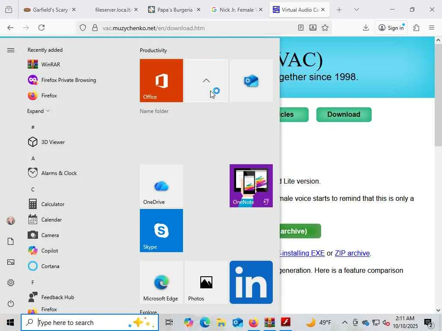Screen dimensions: 442x331
Task: Open the installing EXE link
Action: (302, 253)
